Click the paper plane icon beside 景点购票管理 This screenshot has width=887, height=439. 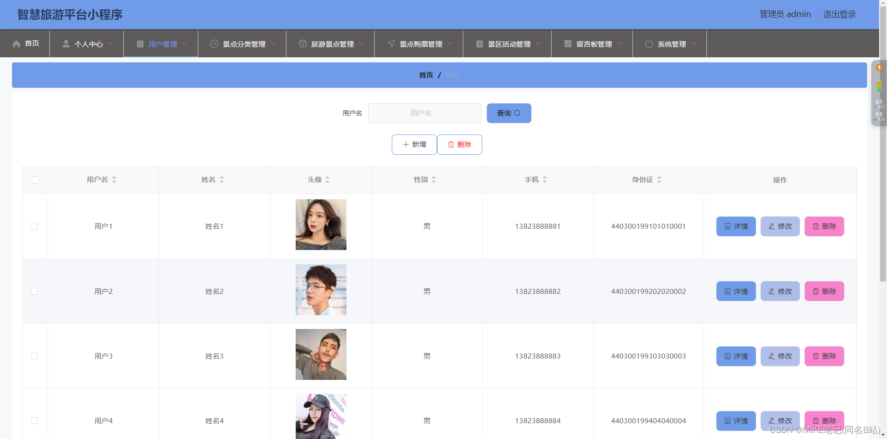(x=391, y=44)
